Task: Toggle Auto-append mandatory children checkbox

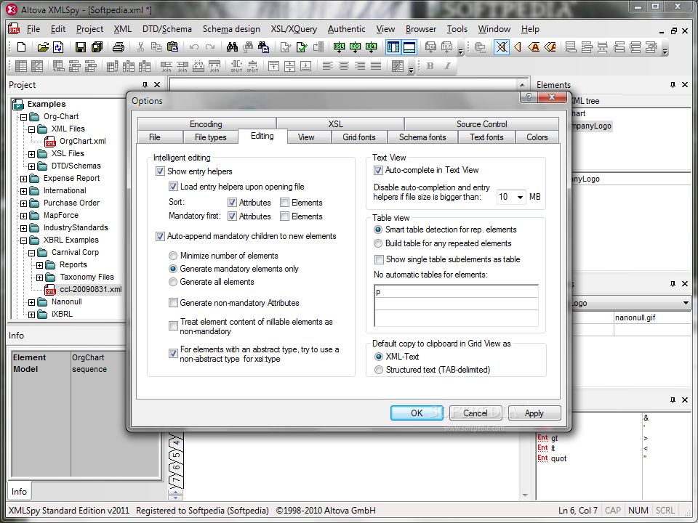Action: pos(160,237)
